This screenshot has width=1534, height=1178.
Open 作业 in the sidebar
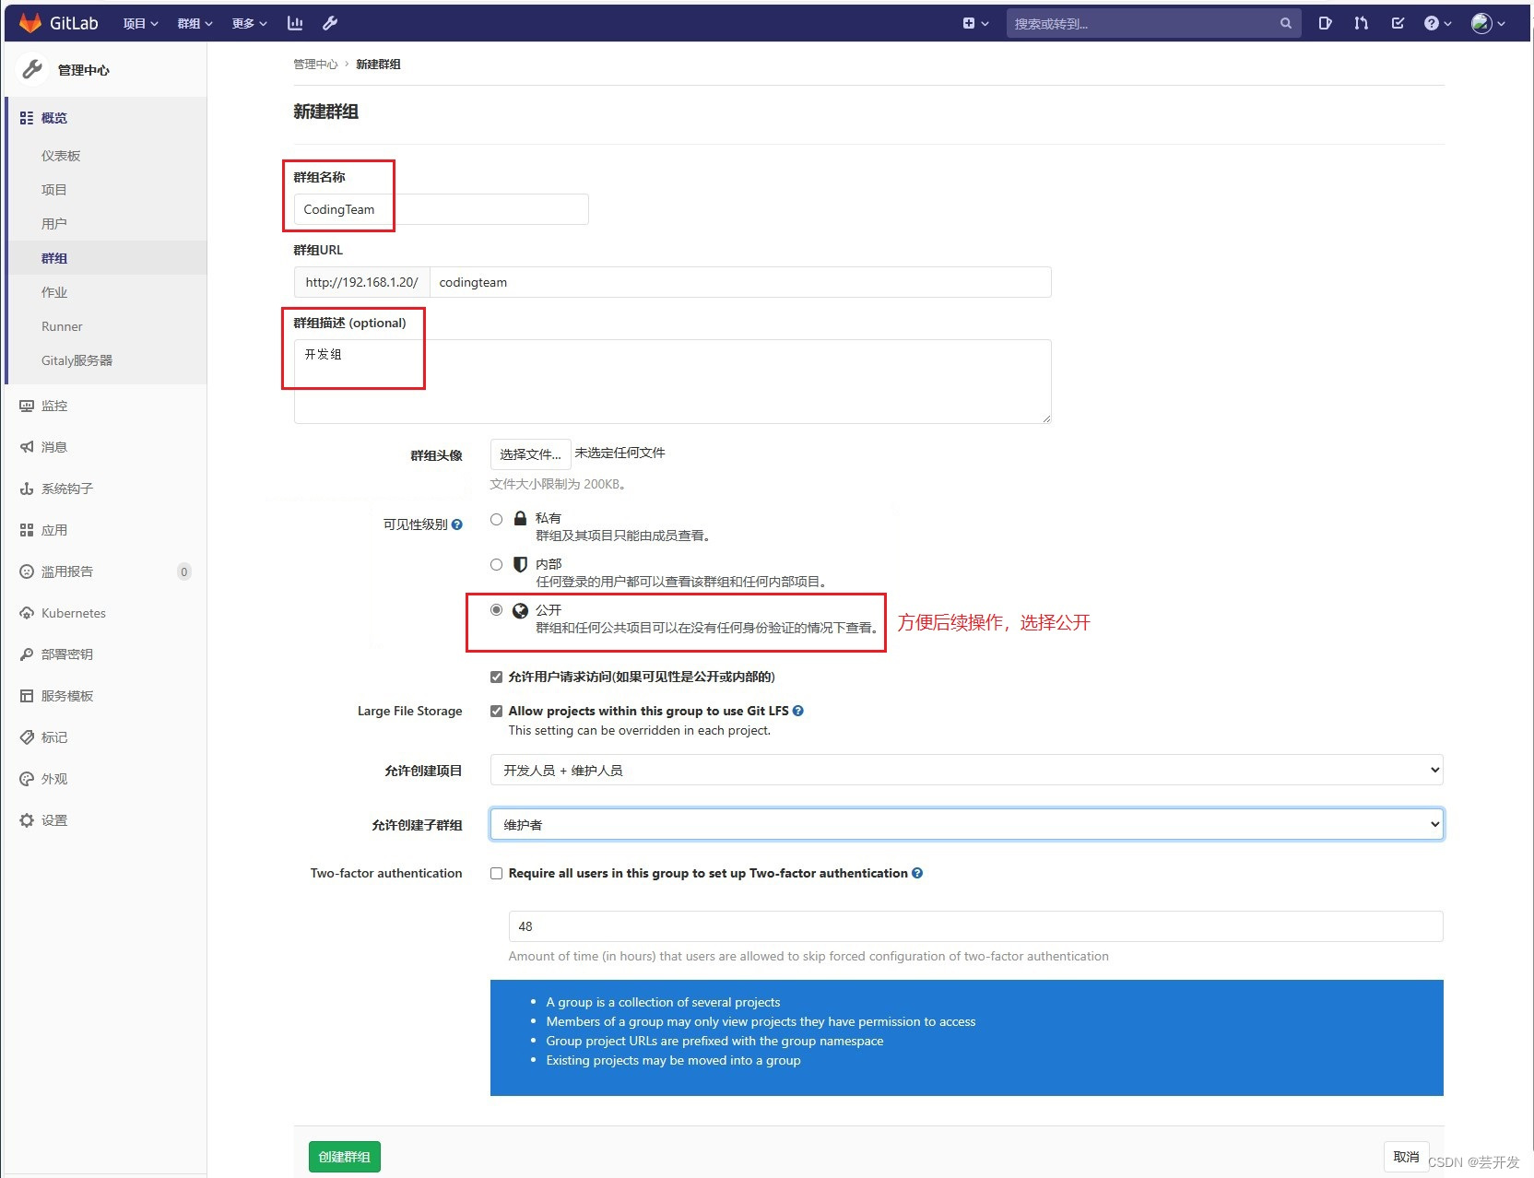[54, 292]
